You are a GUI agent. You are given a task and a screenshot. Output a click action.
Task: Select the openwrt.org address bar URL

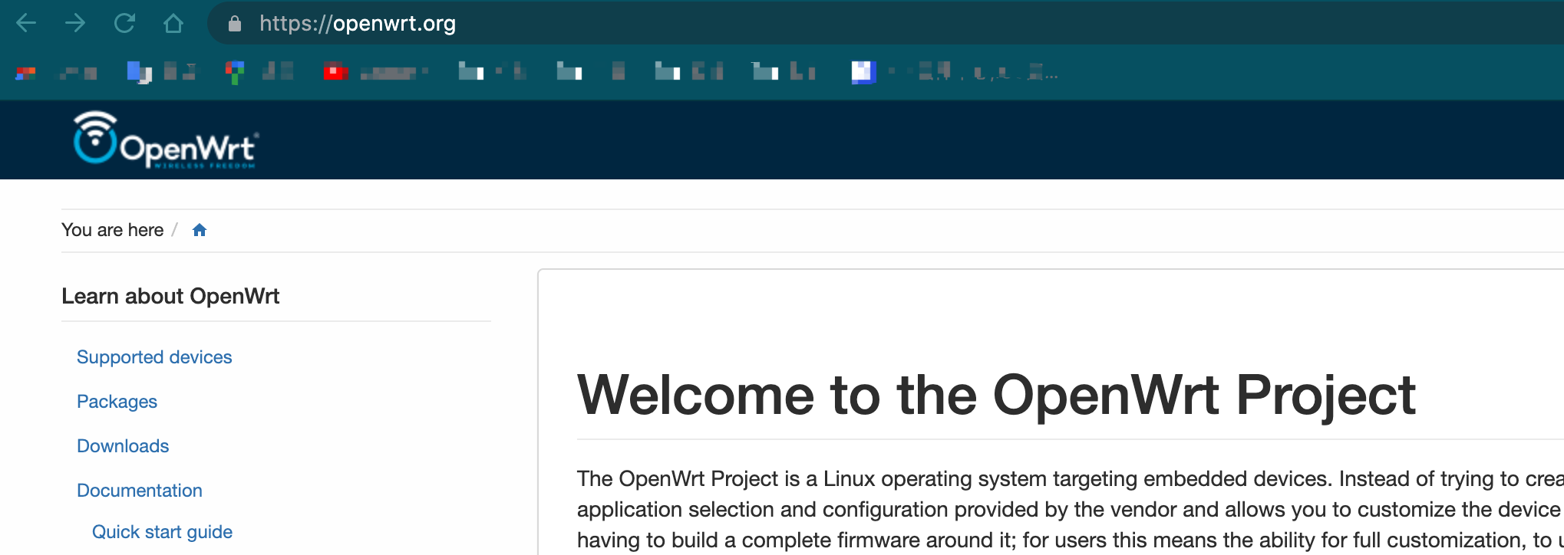click(x=358, y=24)
